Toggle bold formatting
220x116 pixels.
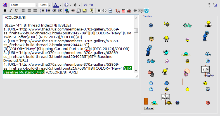[x=5, y=11]
